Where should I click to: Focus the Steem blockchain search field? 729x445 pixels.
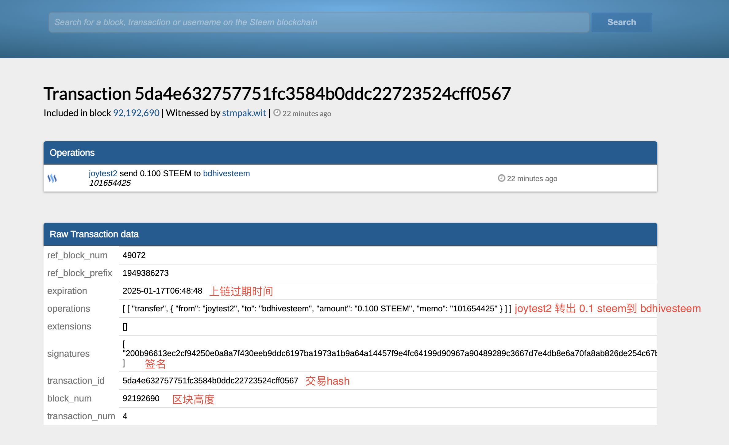click(318, 22)
